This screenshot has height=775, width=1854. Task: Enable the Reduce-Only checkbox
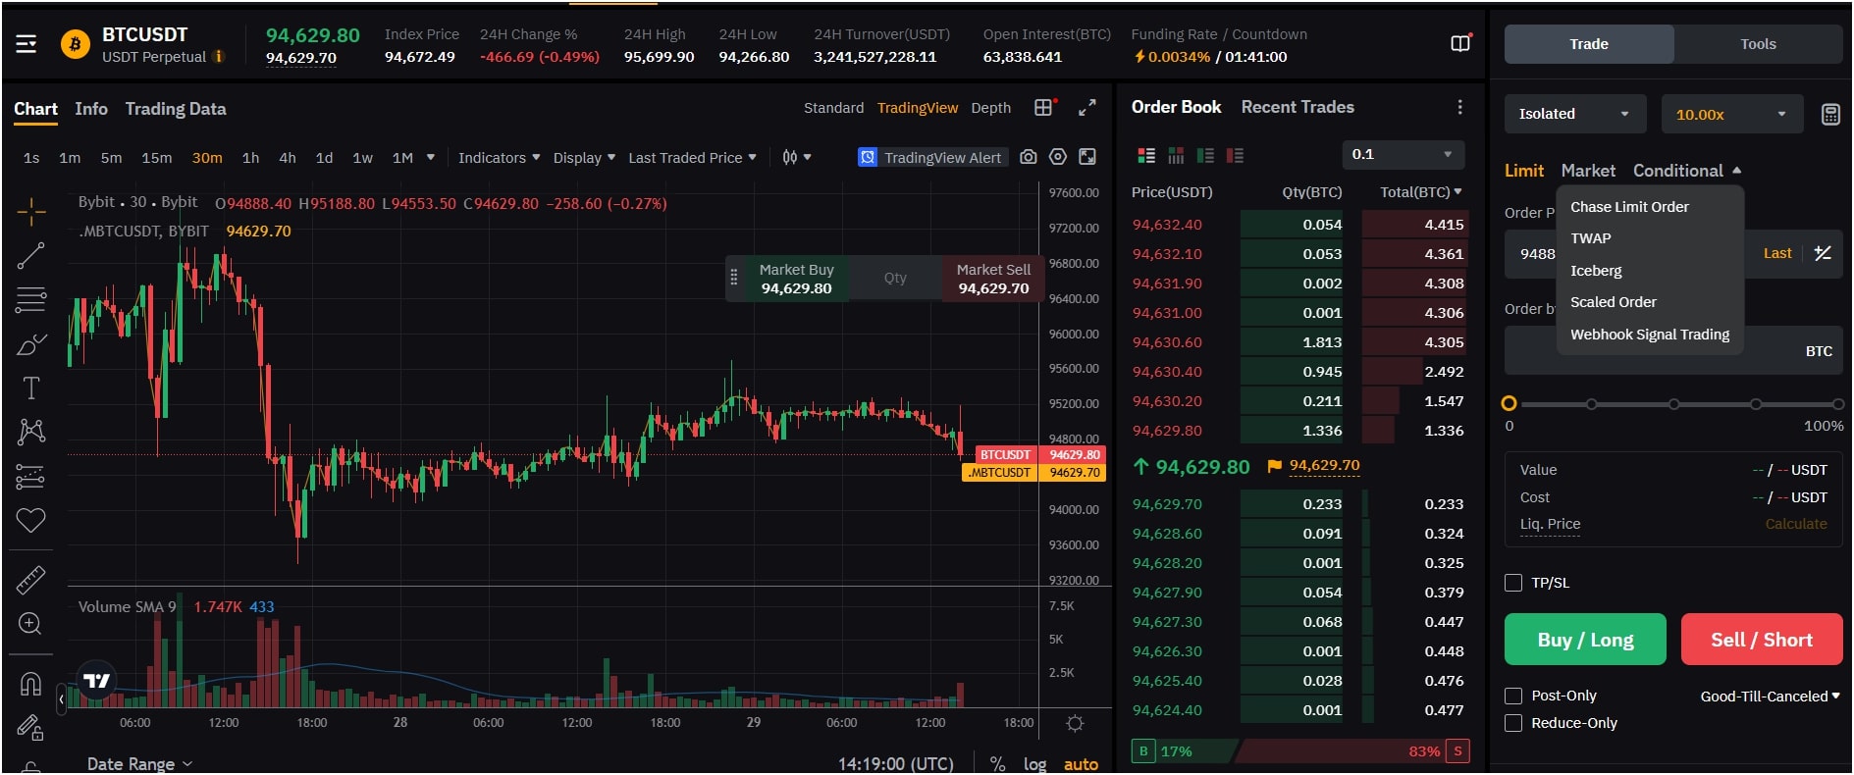click(1513, 723)
